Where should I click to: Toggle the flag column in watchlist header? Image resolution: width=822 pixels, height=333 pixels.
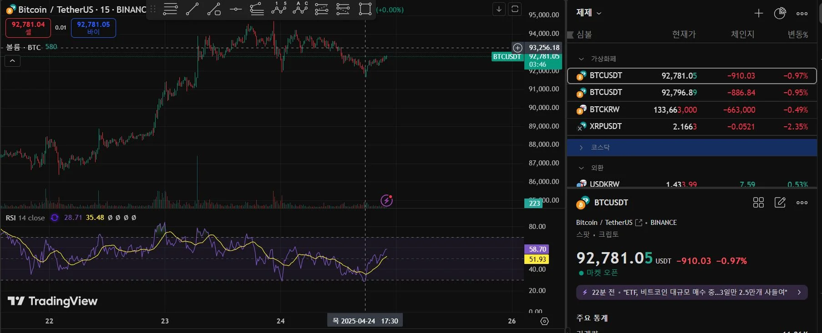(x=571, y=35)
